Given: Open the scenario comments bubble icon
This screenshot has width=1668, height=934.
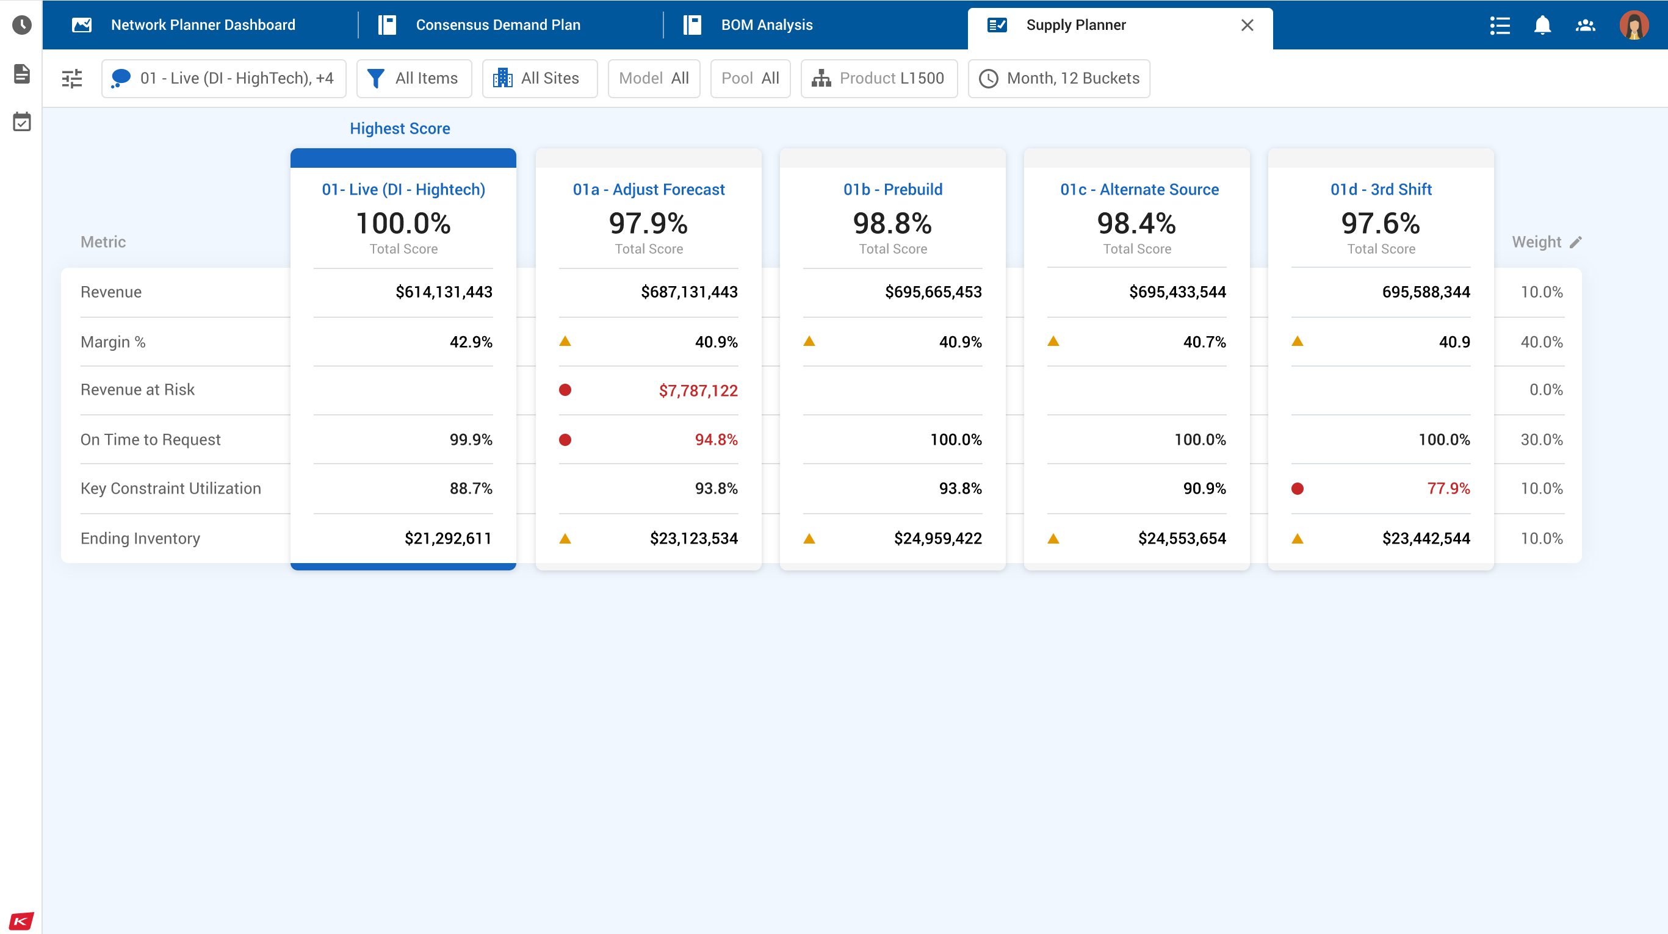Looking at the screenshot, I should [120, 77].
